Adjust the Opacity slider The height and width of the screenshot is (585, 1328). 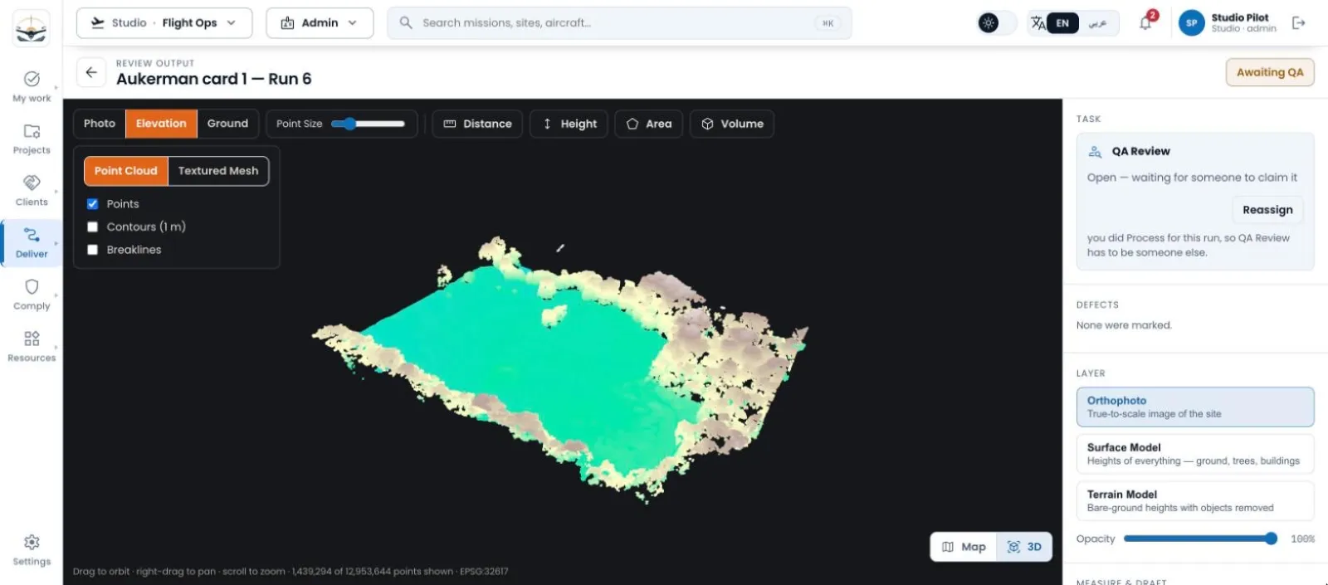[1200, 539]
